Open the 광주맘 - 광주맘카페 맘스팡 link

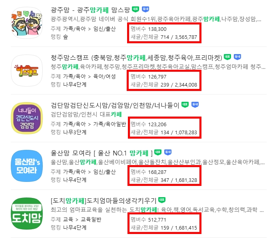(90, 10)
